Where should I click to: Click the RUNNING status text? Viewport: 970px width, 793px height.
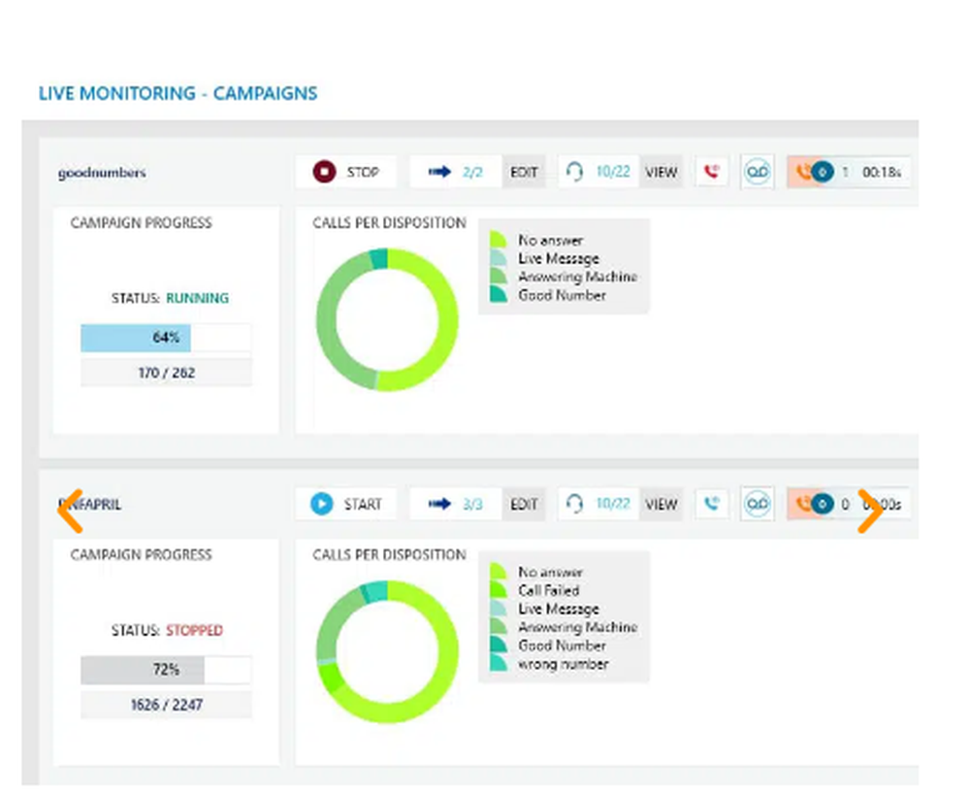[x=197, y=298]
